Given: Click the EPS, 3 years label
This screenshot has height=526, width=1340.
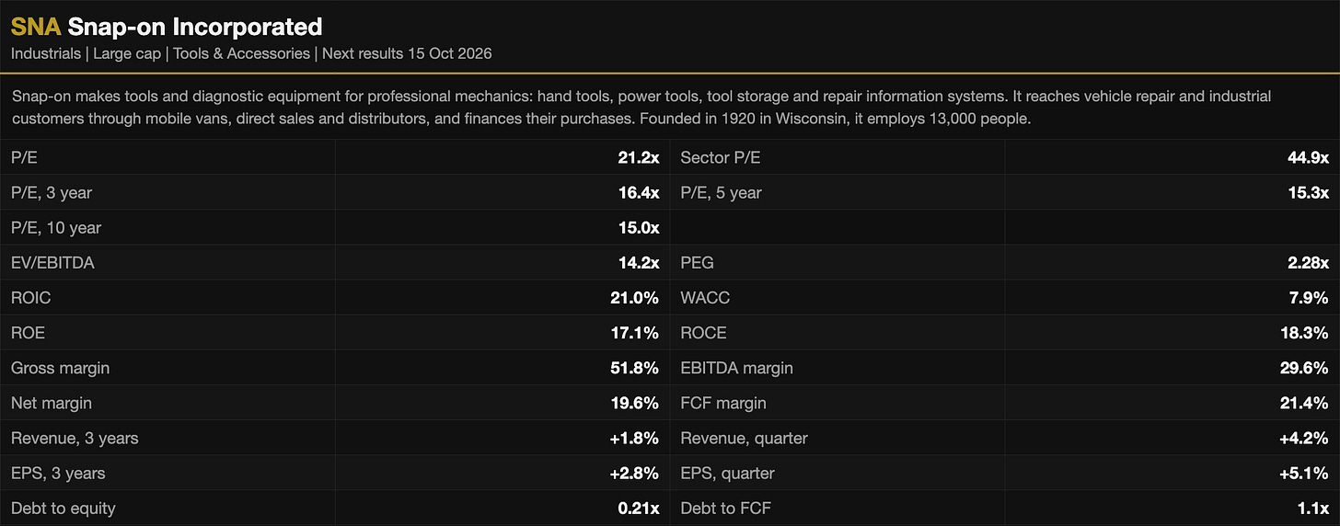Looking at the screenshot, I should pos(58,473).
